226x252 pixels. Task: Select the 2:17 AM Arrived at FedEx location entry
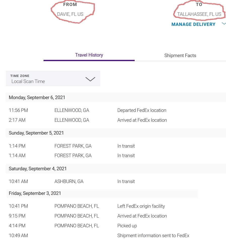point(142,120)
